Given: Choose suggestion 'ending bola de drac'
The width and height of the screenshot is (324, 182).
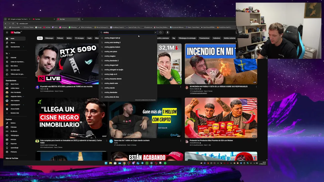Looking at the screenshot, I should [128, 97].
